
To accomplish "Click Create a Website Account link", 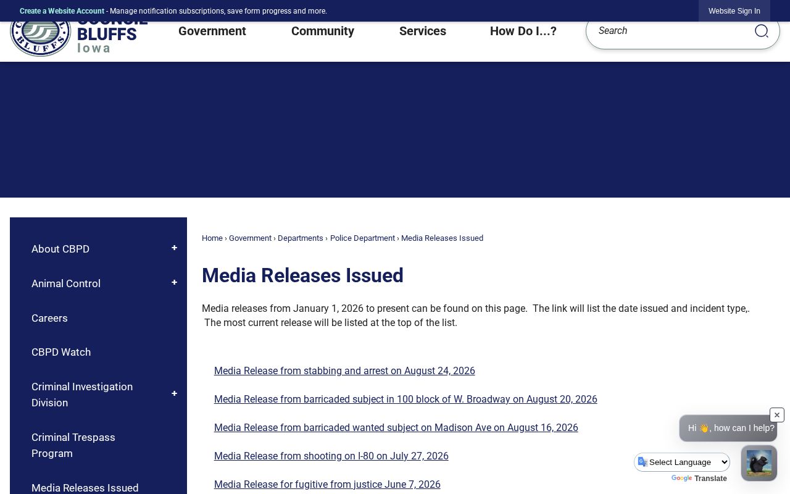I will 62,11.
